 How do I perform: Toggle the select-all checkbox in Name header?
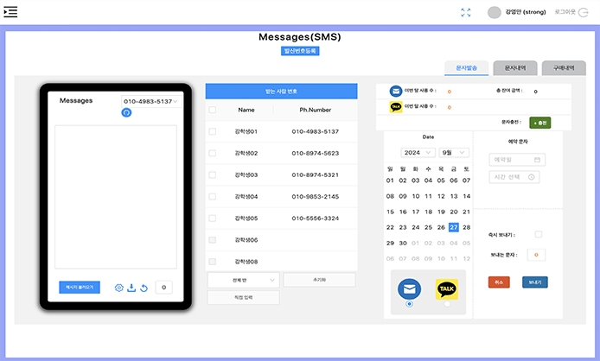coord(213,110)
